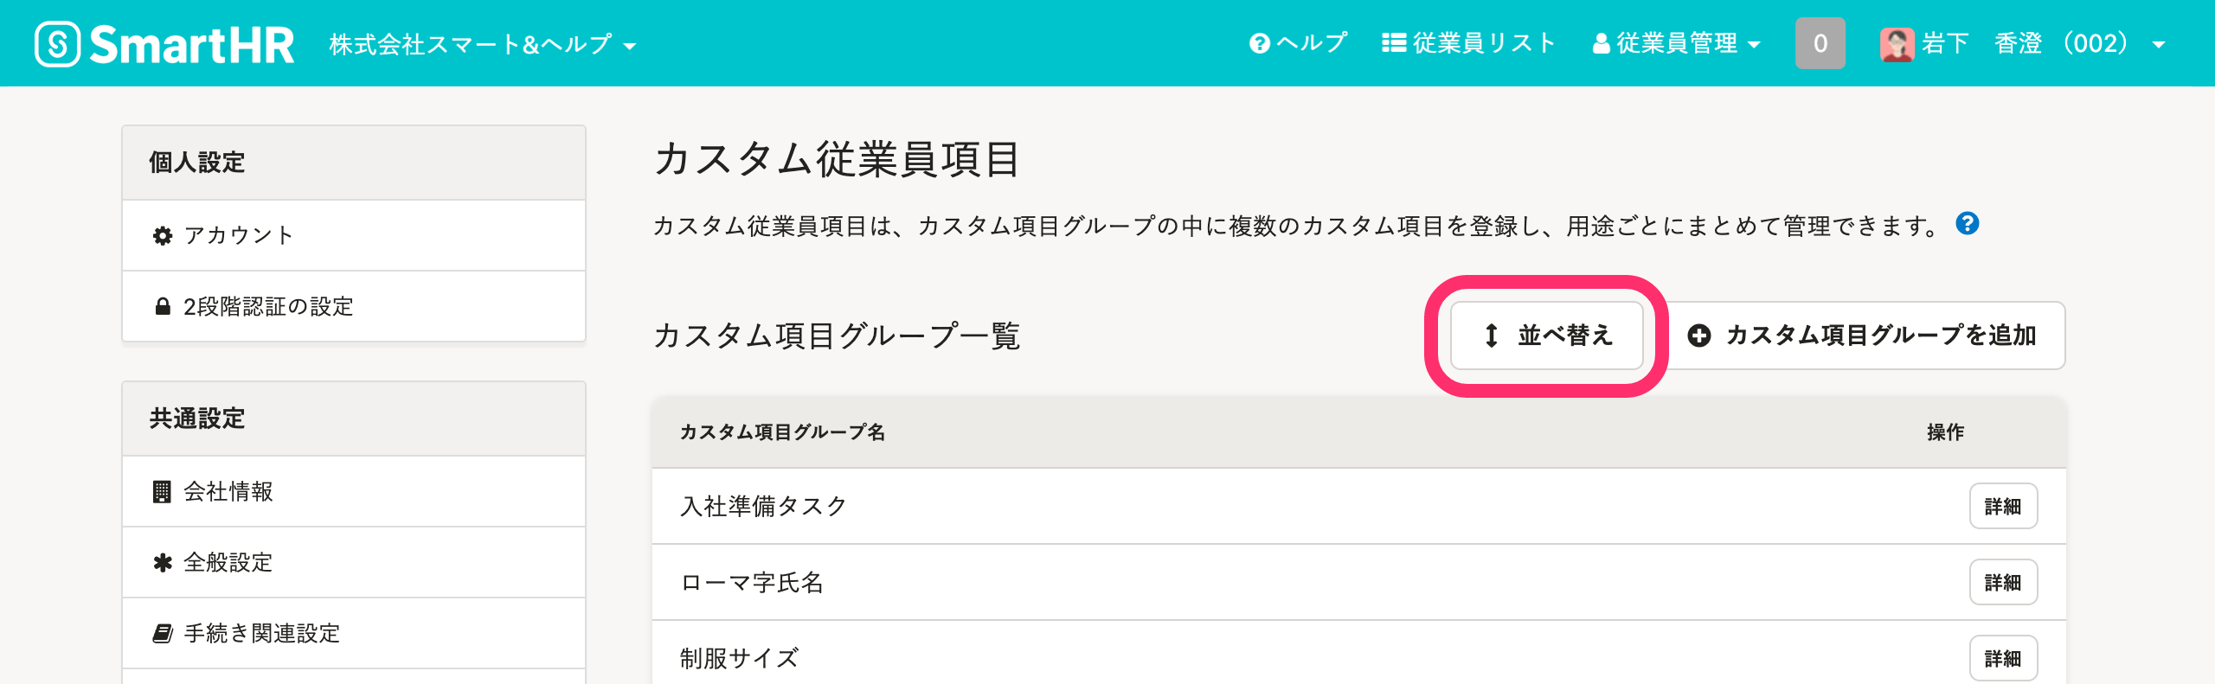Click the plus icon for adding group
The image size is (2215, 684).
pyautogui.click(x=1699, y=336)
